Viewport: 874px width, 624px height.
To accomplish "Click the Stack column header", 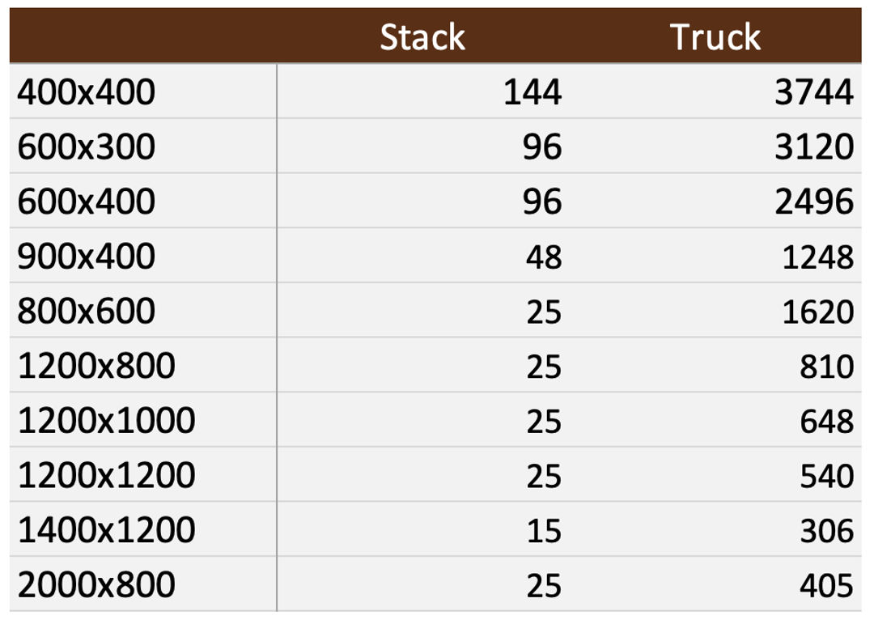I will click(422, 37).
